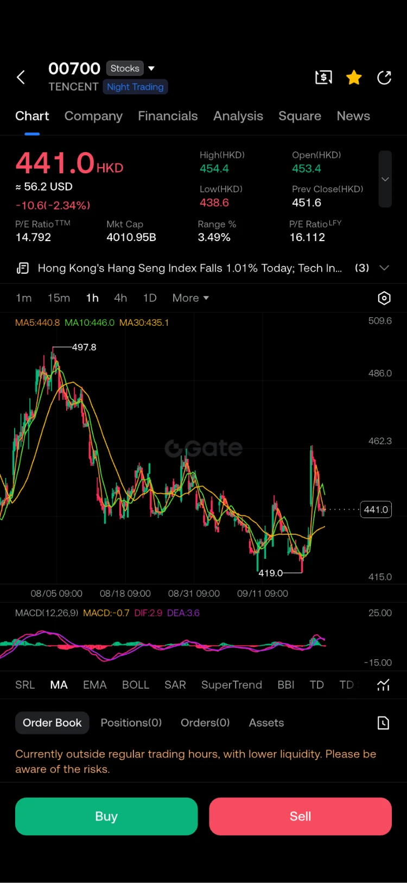Open order history clock document icon
This screenshot has width=407, height=883.
click(383, 723)
